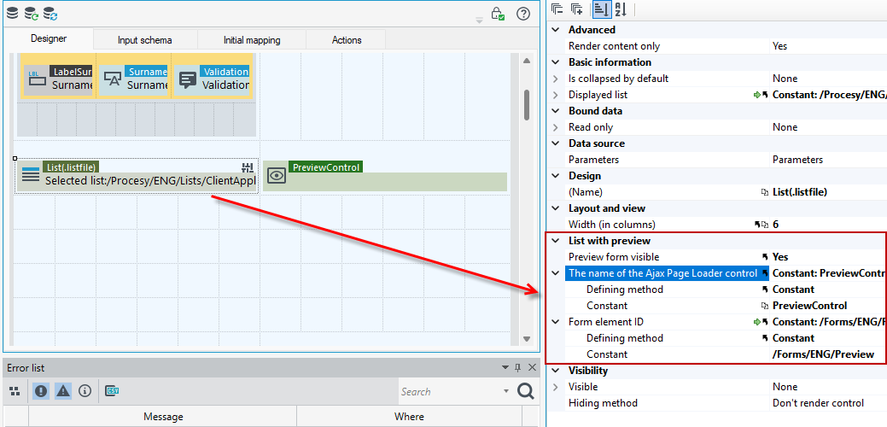The image size is (887, 427).
Task: Click the expand all properties icon
Action: 577,9
